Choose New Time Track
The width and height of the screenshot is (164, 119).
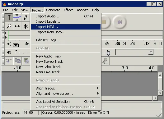[66, 72]
